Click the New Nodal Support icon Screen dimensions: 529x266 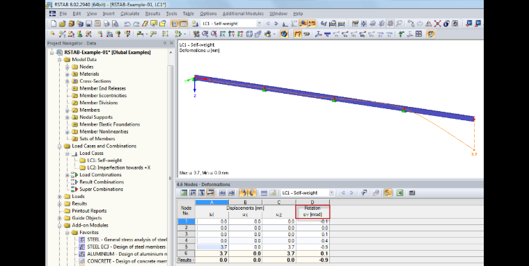click(80, 34)
